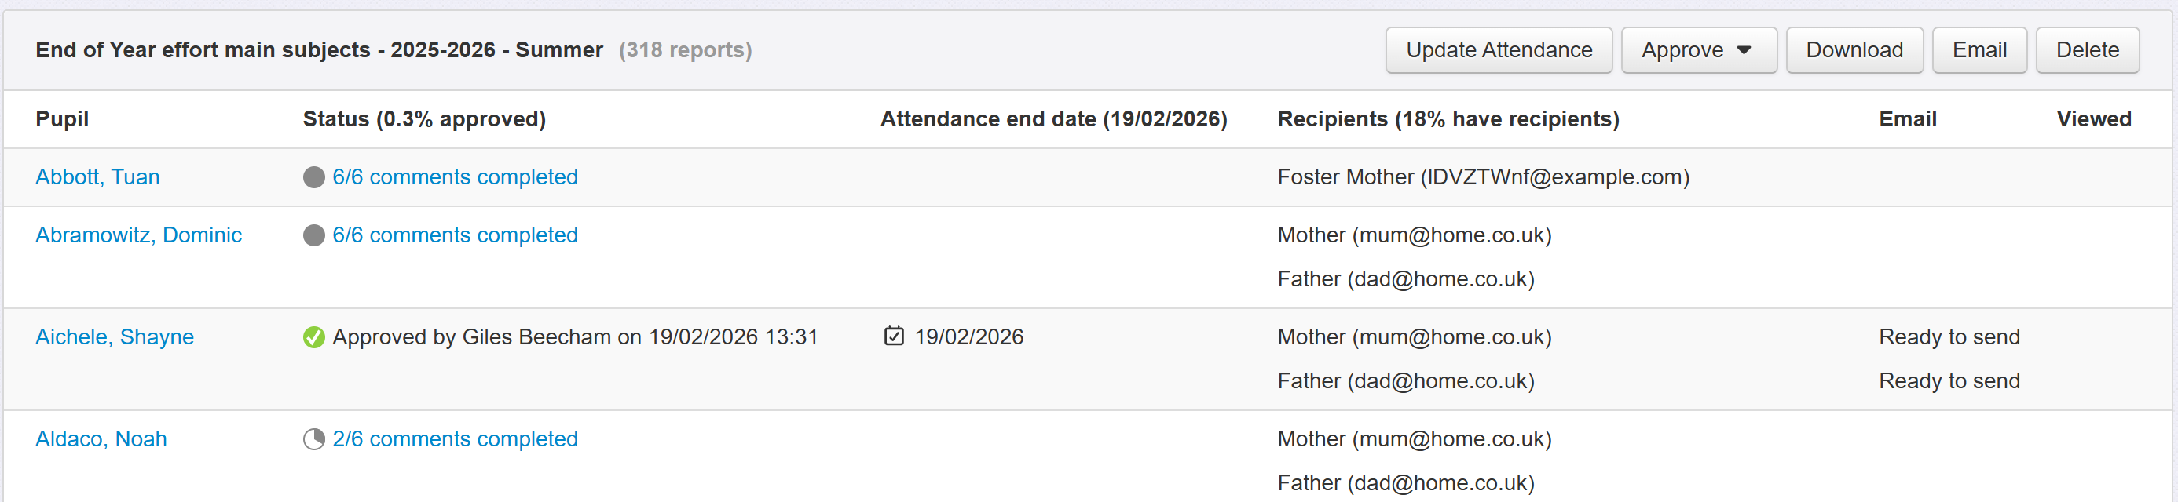This screenshot has width=2178, height=502.
Task: Open Aldaco's 2/6 comments completed link
Action: pos(455,439)
